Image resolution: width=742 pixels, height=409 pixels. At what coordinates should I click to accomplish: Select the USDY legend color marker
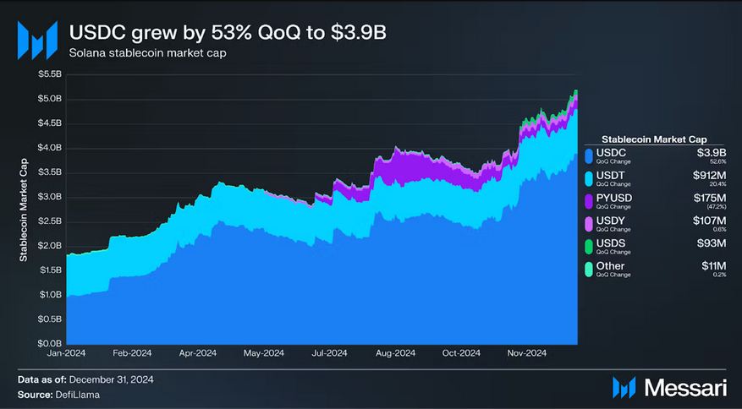[589, 224]
